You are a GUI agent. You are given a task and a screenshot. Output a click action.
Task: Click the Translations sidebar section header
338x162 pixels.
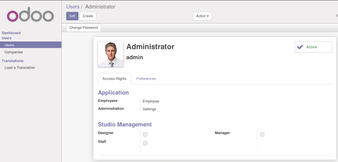tap(12, 61)
